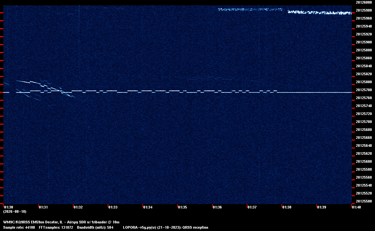Click the 28125960 frequency label
The image size is (375, 231).
tap(364, 18)
